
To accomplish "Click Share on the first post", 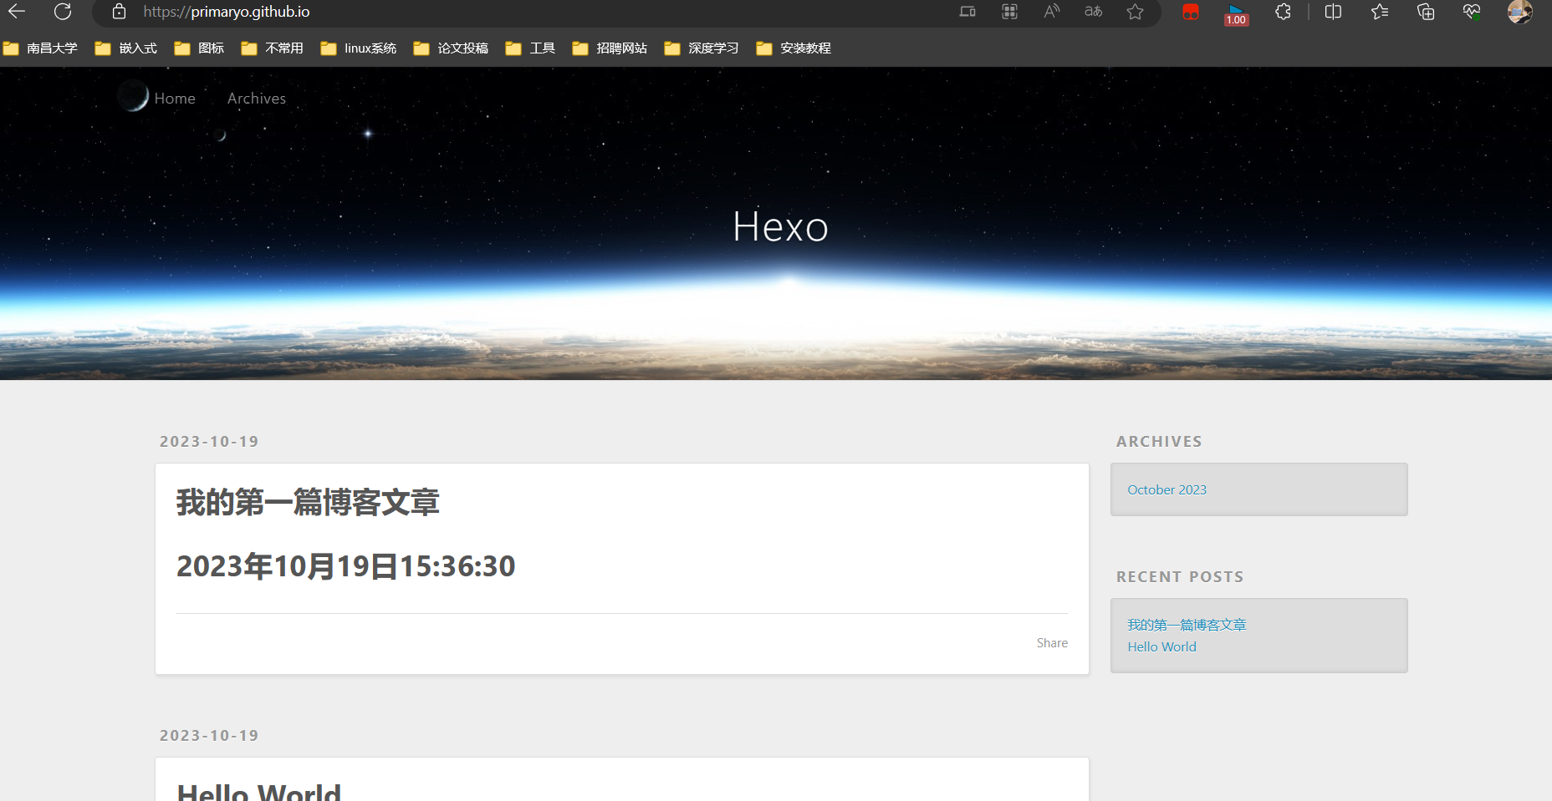I will pyautogui.click(x=1052, y=643).
